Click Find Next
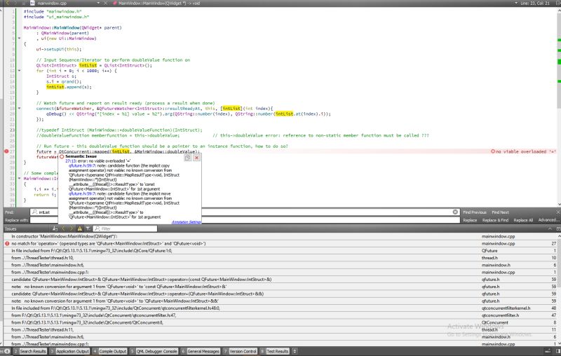This screenshot has height=356, width=561. 500,212
